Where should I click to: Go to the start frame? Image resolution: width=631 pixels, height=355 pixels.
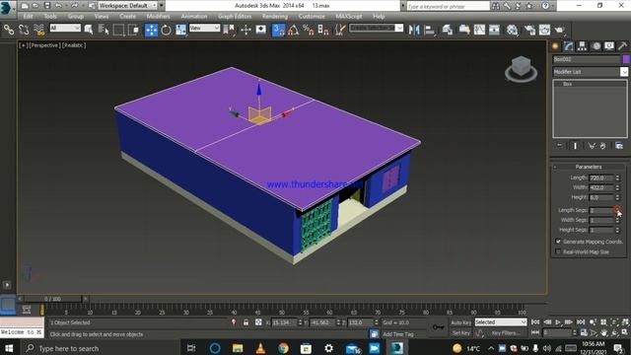(x=535, y=322)
